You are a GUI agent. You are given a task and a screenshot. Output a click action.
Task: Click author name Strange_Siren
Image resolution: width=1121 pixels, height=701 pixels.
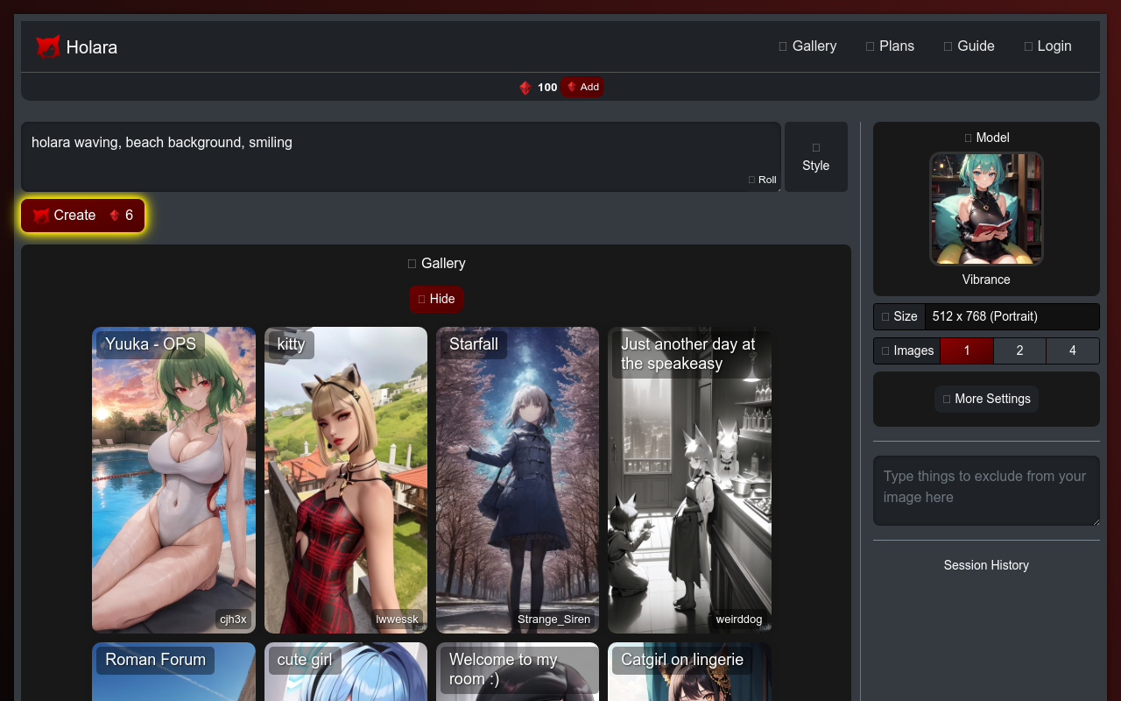point(554,620)
